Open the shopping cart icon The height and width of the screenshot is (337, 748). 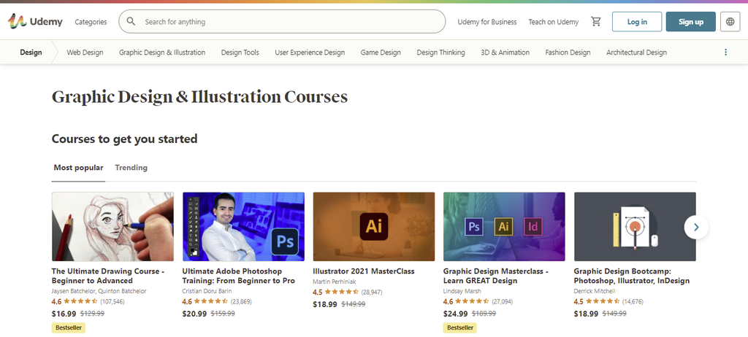[x=596, y=21]
